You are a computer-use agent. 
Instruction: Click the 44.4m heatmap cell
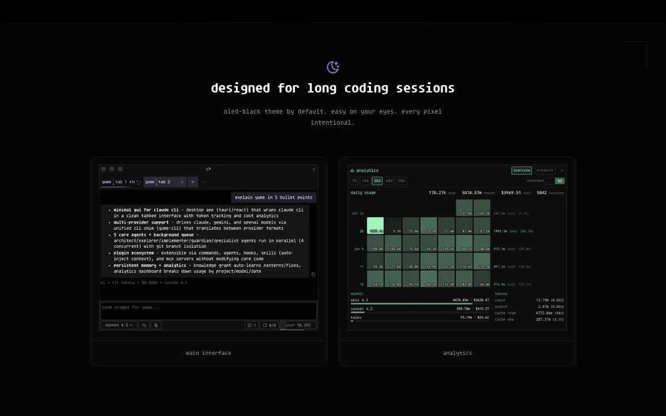tap(482, 279)
